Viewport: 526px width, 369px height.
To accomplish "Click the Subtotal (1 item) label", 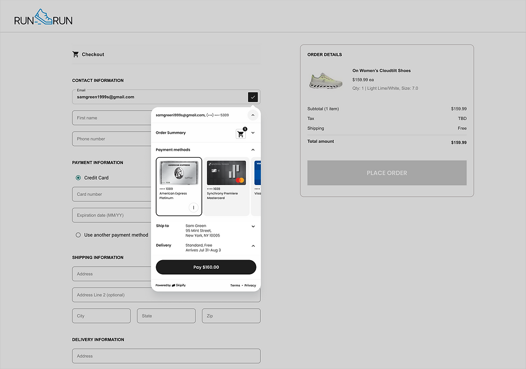I will [x=323, y=109].
